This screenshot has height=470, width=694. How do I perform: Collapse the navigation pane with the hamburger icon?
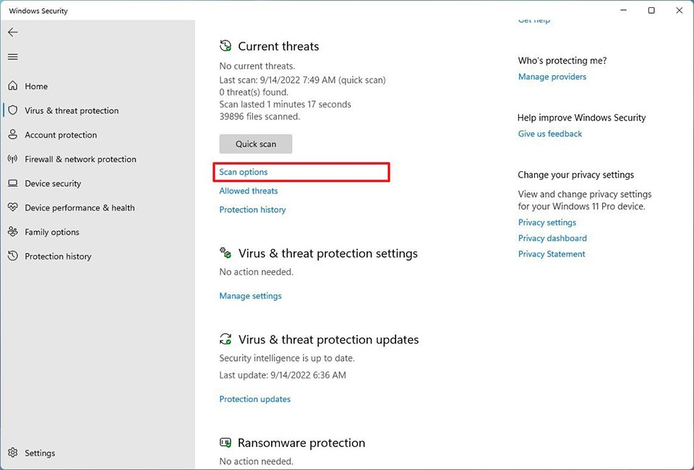coord(12,57)
